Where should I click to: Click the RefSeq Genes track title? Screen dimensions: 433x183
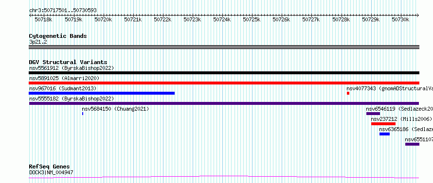click(x=50, y=166)
